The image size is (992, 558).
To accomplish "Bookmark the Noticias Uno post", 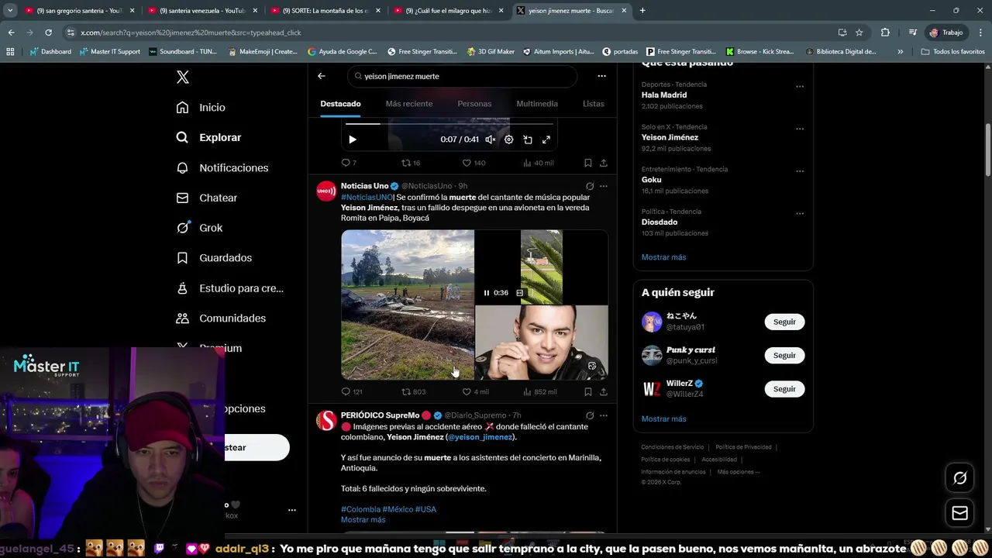I will coord(588,391).
